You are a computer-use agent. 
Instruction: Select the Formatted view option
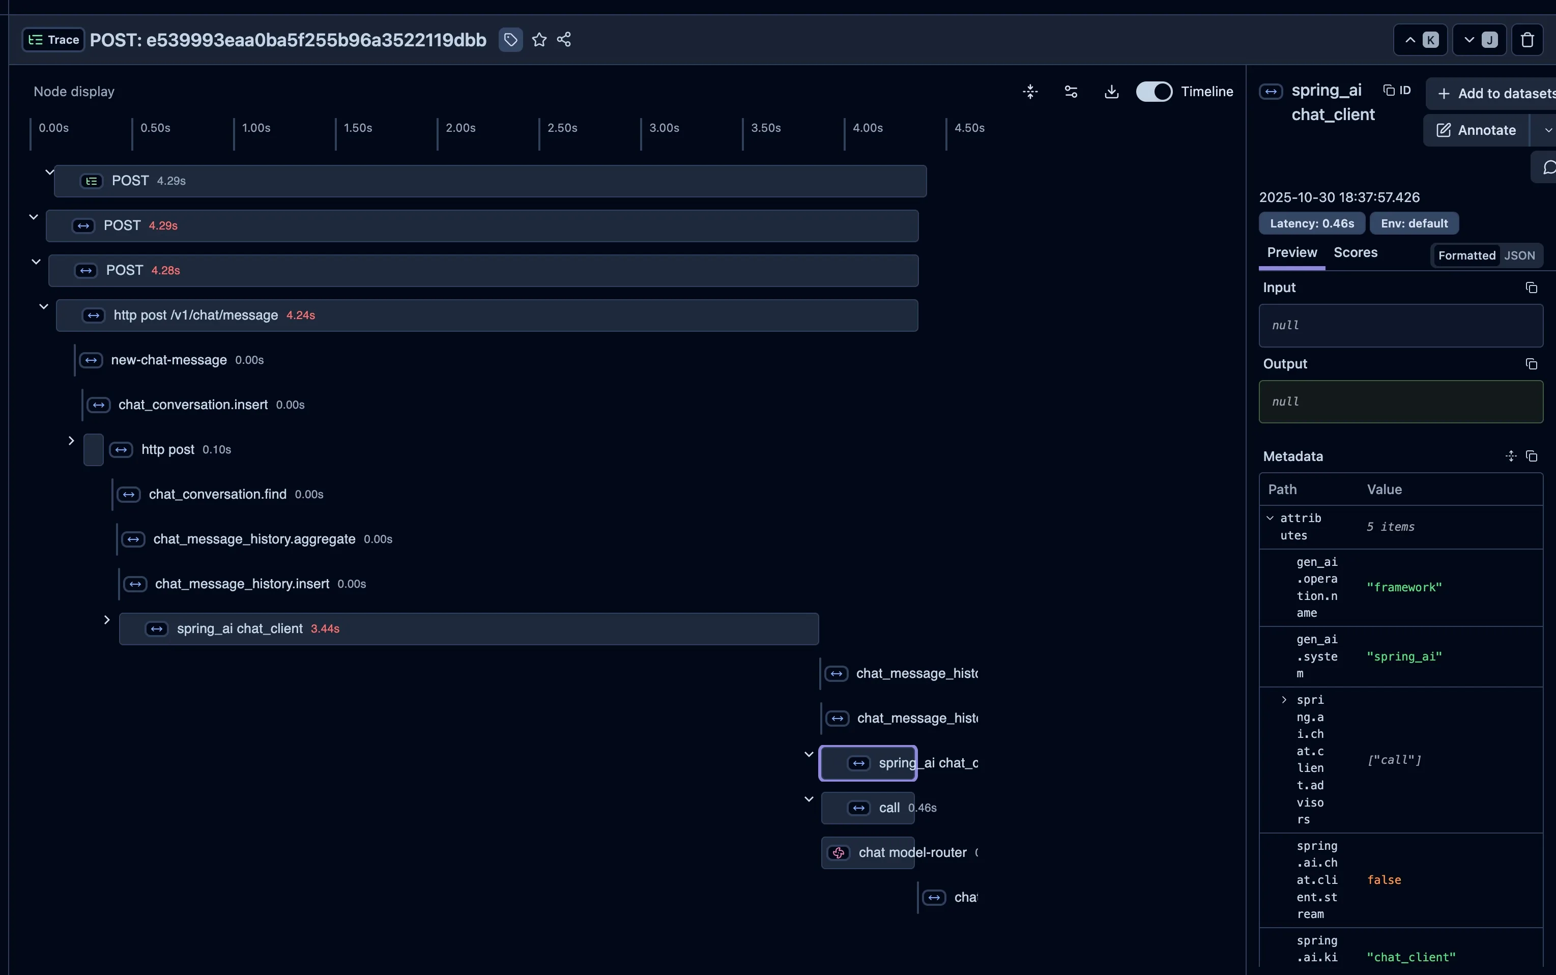[x=1466, y=256]
